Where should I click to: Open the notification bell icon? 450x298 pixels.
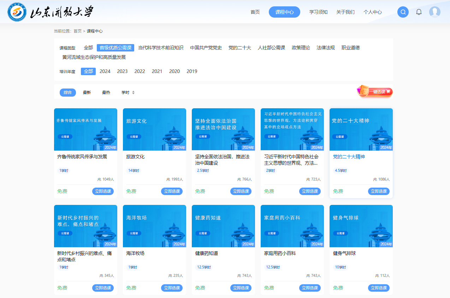tap(419, 12)
